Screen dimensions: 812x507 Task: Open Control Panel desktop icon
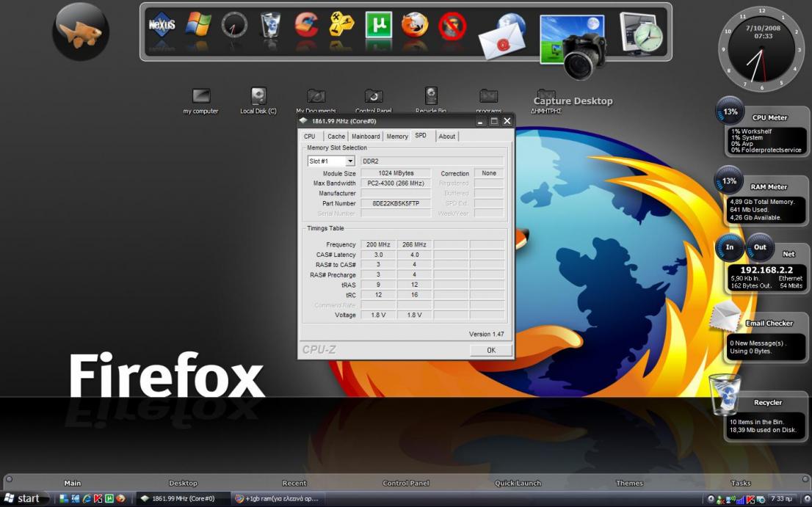coord(374,101)
